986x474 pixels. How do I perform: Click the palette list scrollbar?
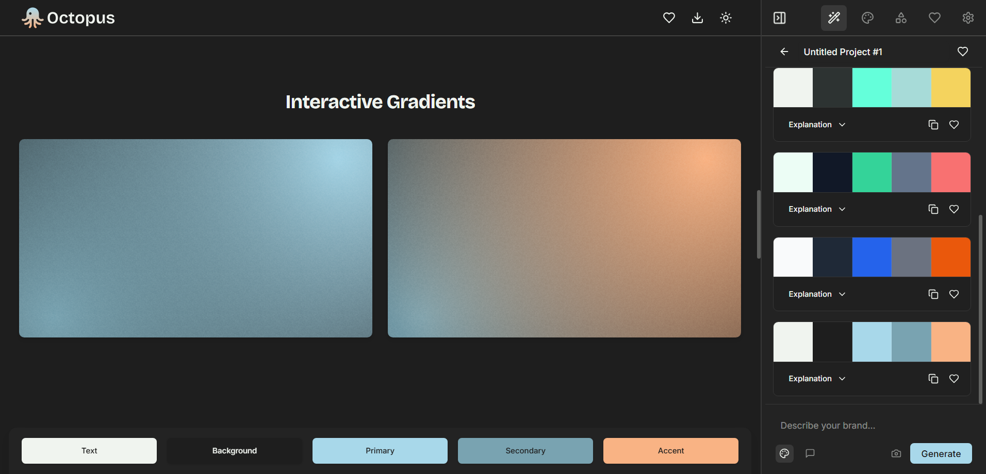point(980,309)
